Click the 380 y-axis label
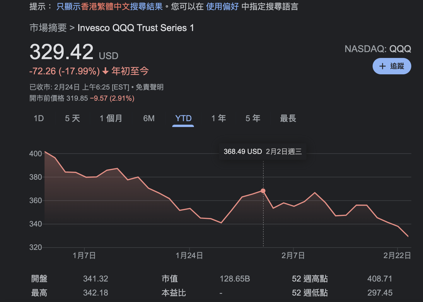This screenshot has width=423, height=302. pos(36,177)
